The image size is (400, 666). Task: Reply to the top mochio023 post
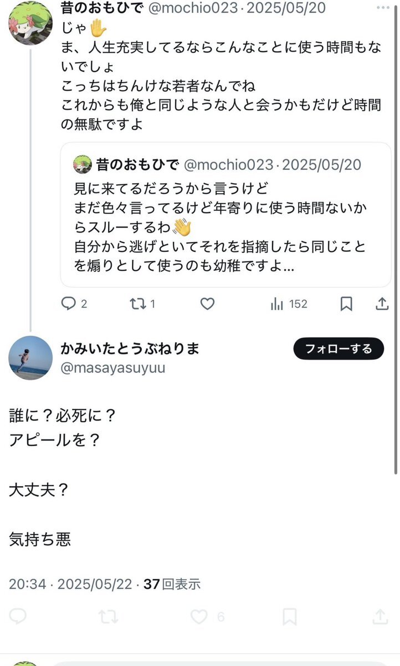pos(68,304)
